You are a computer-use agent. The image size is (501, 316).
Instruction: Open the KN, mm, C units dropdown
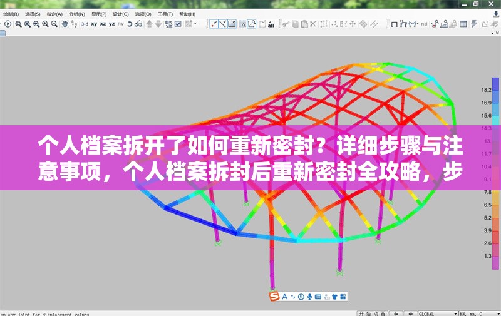tap(480, 313)
